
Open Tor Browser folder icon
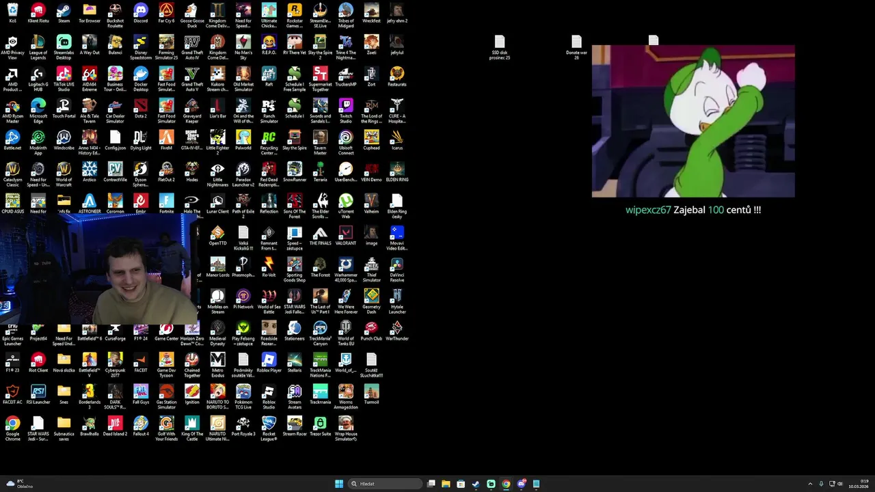click(x=90, y=13)
